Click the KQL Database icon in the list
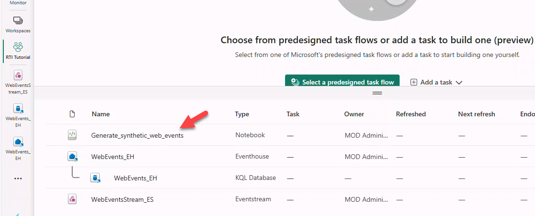 pyautogui.click(x=96, y=178)
